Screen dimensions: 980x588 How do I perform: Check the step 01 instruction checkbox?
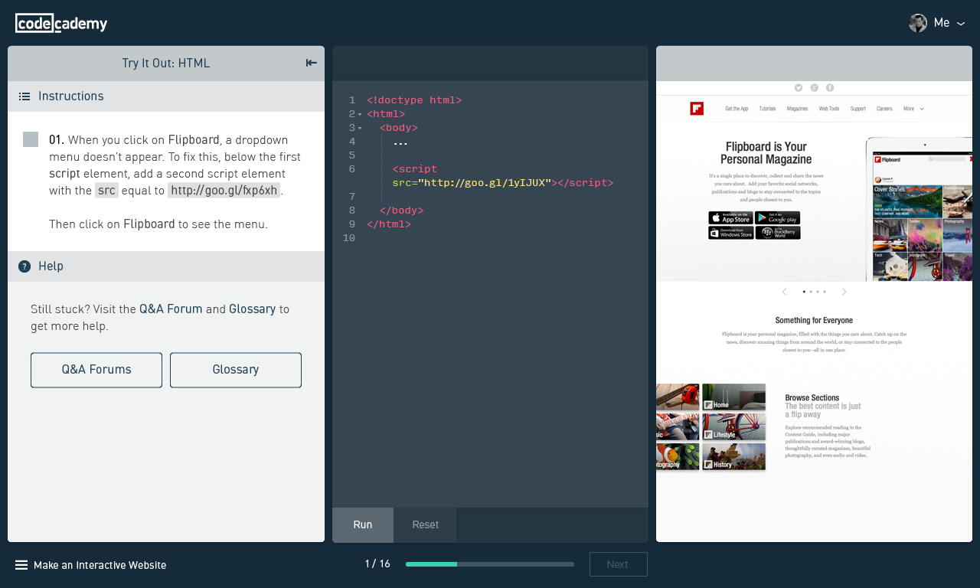pos(31,139)
